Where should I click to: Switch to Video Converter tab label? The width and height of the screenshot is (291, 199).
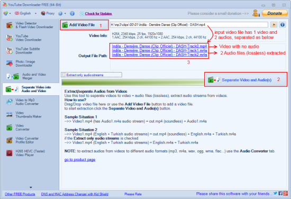pos(22,128)
